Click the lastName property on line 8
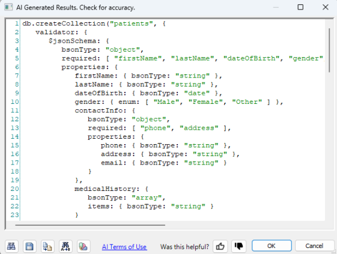The height and width of the screenshot is (254, 337). (92, 85)
